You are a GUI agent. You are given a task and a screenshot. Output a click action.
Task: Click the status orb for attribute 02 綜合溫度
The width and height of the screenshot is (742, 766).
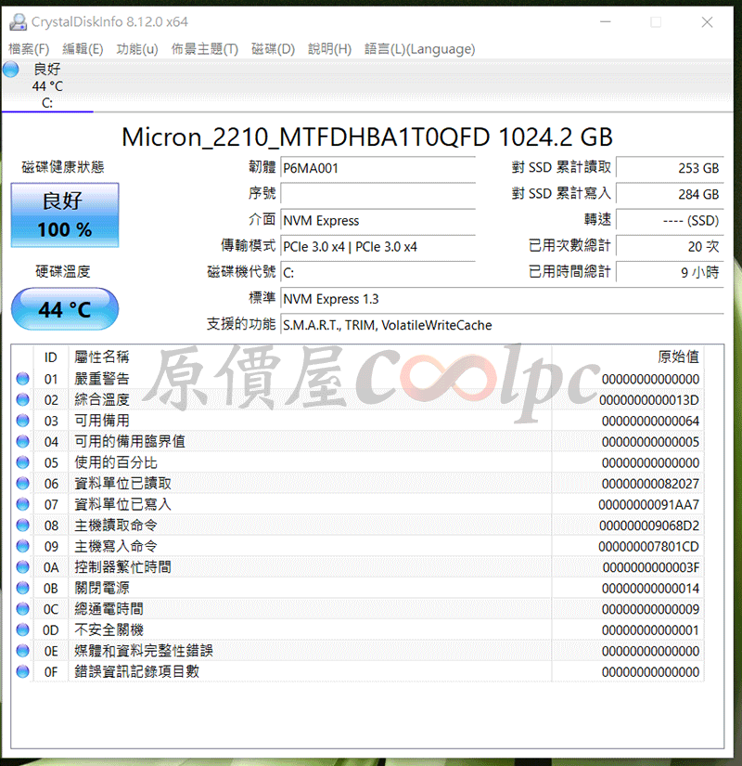(x=22, y=399)
